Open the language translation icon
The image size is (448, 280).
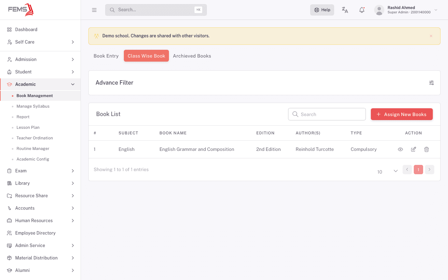click(345, 10)
